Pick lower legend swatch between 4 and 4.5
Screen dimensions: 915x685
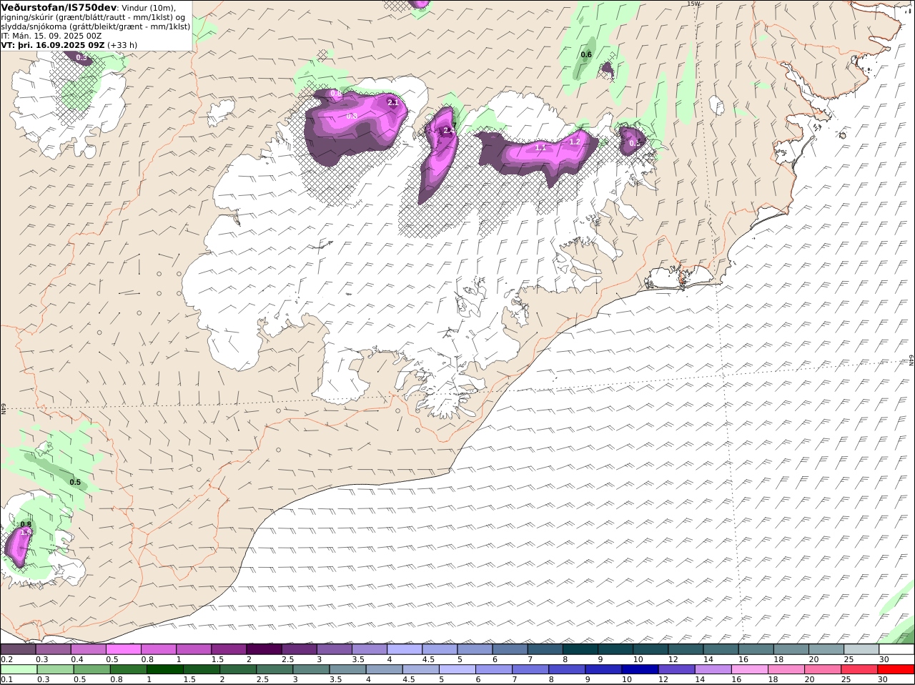click(x=383, y=669)
